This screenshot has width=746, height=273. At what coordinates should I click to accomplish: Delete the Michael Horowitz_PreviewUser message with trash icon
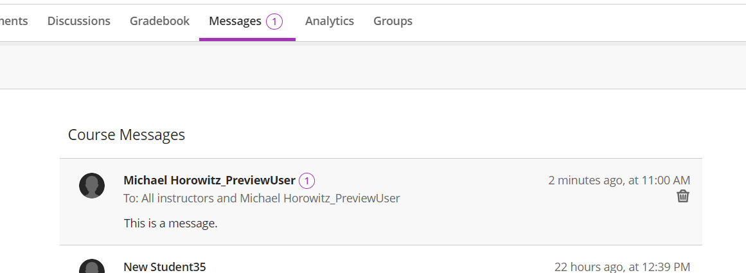click(x=683, y=197)
